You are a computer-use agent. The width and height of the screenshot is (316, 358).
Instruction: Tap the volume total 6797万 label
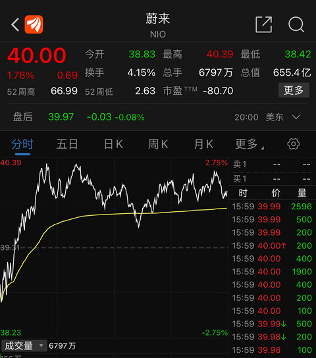[63, 346]
